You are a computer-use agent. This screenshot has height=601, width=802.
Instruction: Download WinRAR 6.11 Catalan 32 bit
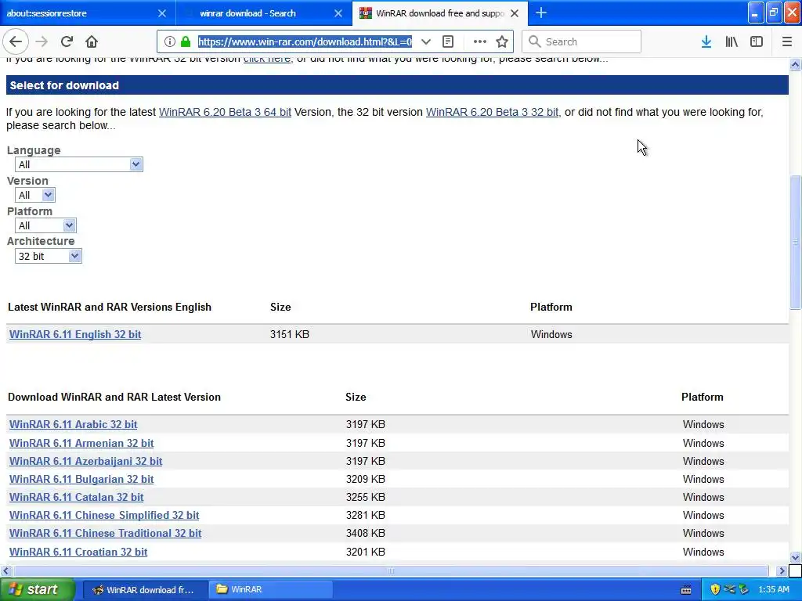click(x=76, y=497)
